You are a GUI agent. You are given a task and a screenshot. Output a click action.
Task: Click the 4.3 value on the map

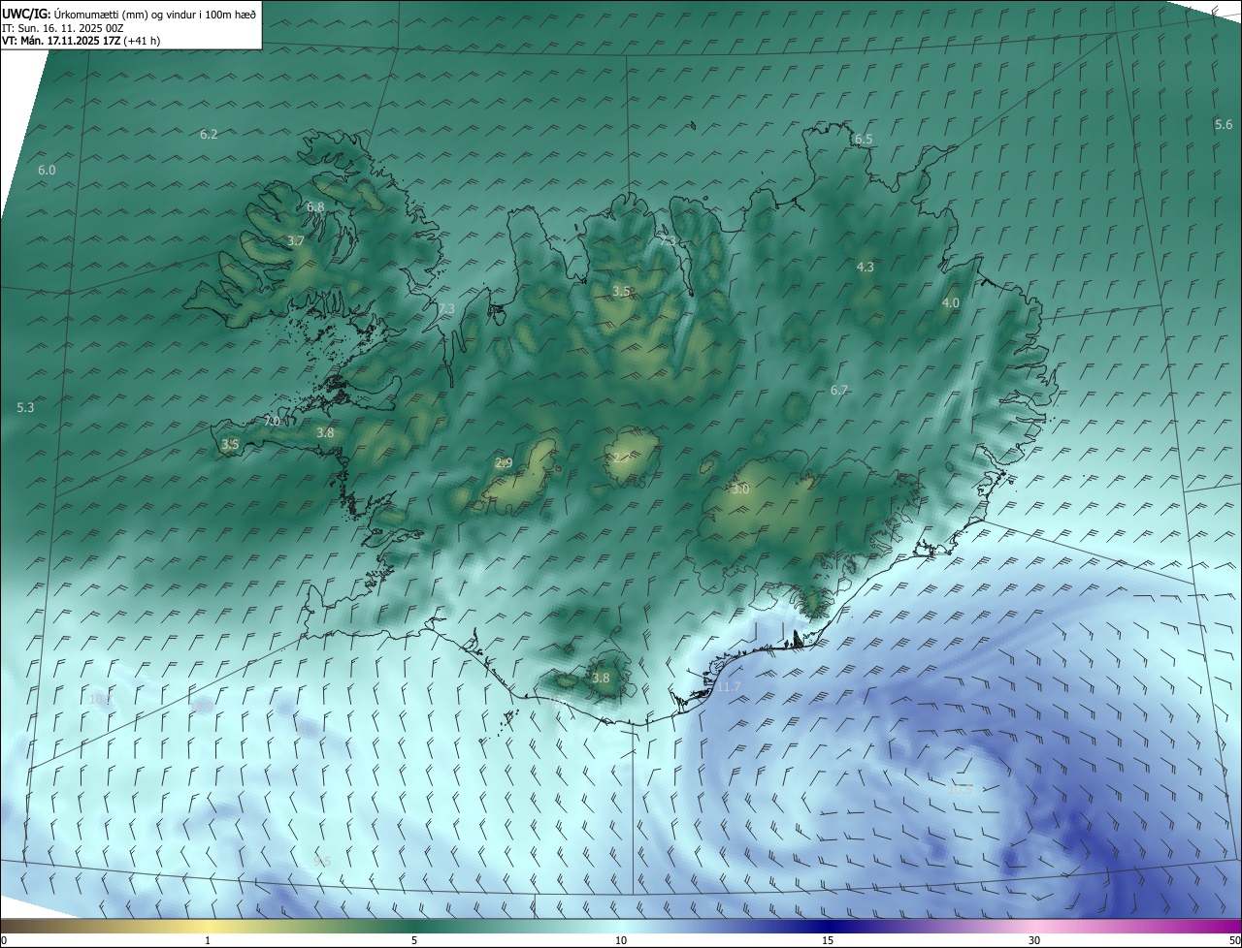tap(866, 267)
